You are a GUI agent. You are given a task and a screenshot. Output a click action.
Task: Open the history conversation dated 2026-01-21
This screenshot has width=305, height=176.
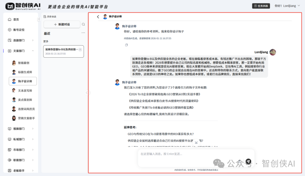coord(64,51)
